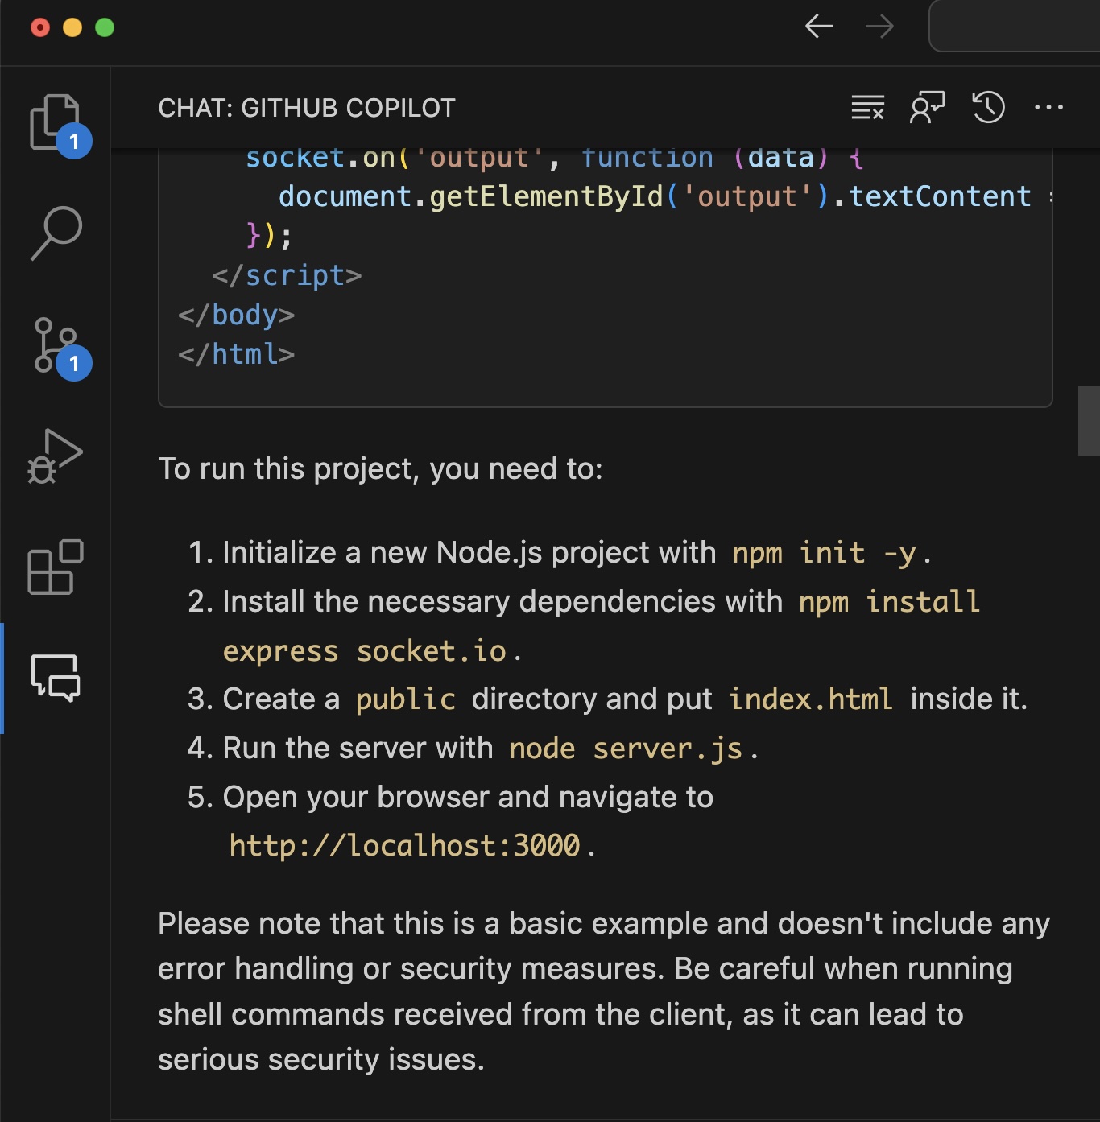Click the closing </body> tag line
The image size is (1100, 1122).
[237, 315]
